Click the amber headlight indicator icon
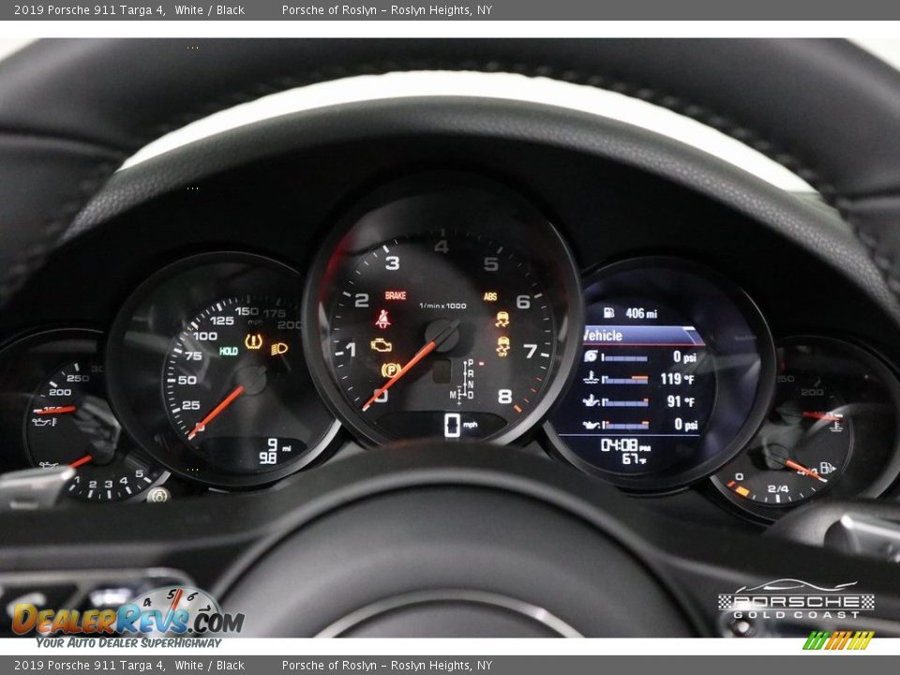This screenshot has height=675, width=900. click(x=278, y=349)
